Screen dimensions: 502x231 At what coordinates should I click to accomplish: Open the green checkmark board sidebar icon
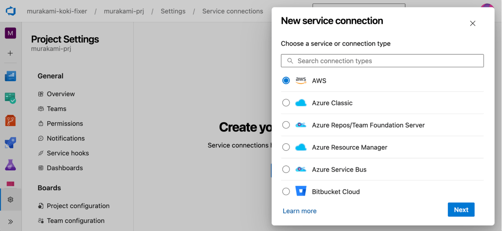tap(10, 98)
